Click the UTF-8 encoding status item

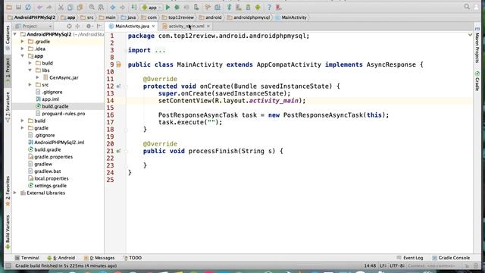pyautogui.click(x=397, y=266)
